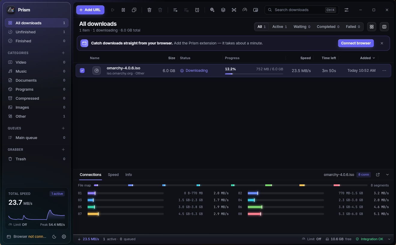Click the Add URL button

point(90,10)
